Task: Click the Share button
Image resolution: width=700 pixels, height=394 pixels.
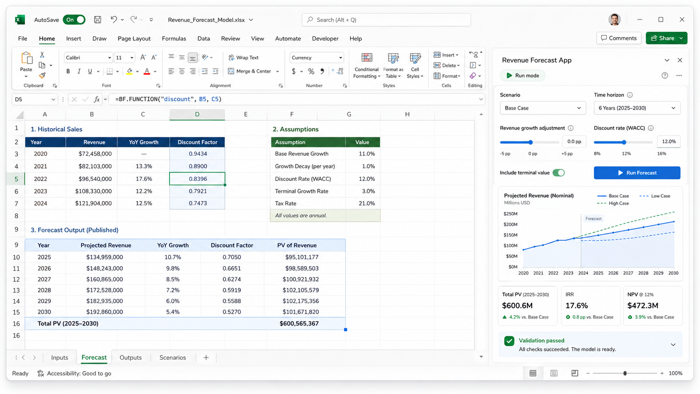Action: (x=667, y=38)
